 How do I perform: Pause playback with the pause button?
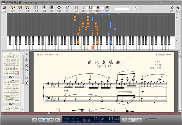(x=46, y=120)
